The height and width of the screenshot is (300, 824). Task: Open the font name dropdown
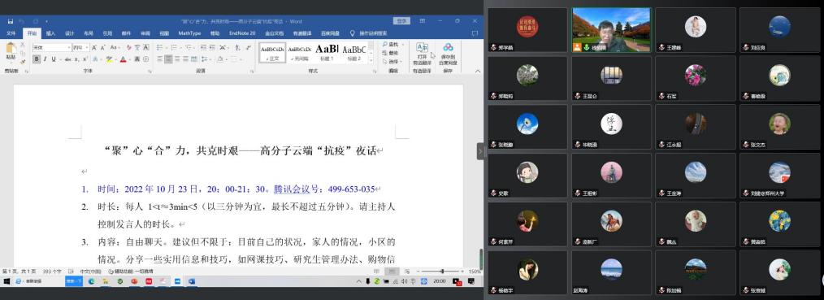tap(51, 48)
